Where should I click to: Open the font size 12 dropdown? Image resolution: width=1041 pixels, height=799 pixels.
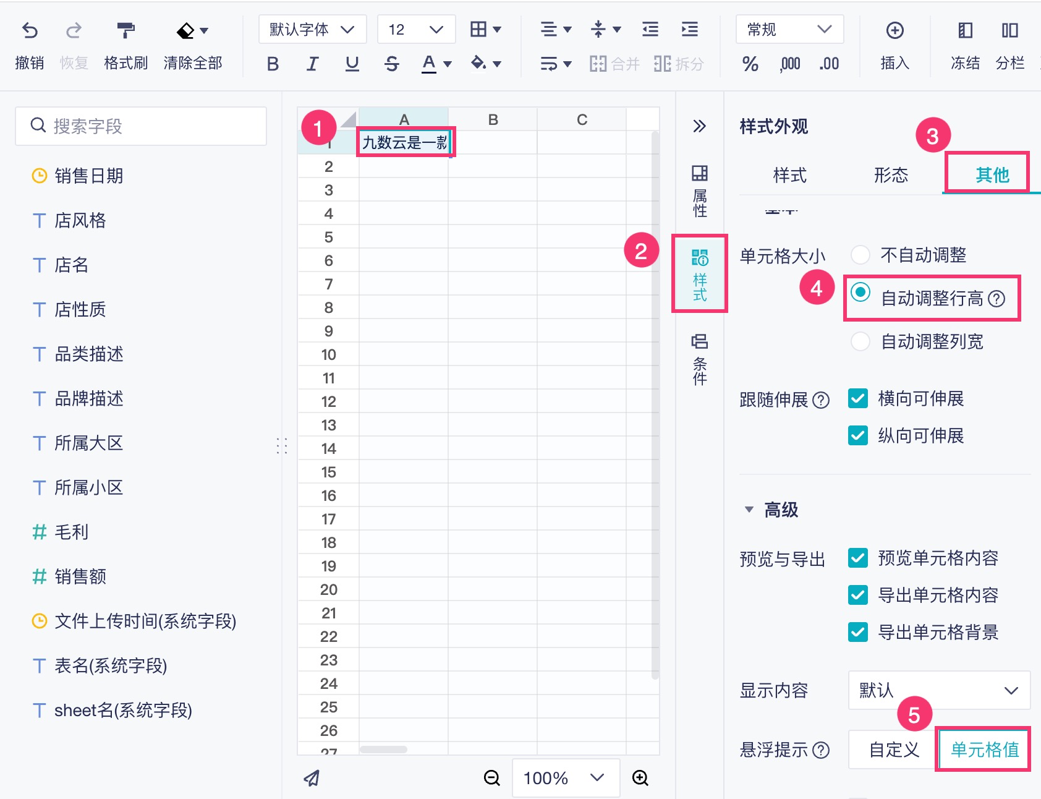click(x=416, y=29)
